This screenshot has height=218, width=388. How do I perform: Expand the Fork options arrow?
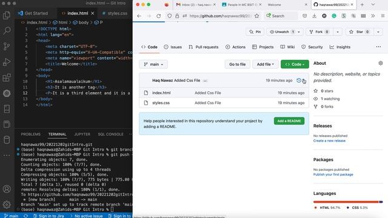338,32
